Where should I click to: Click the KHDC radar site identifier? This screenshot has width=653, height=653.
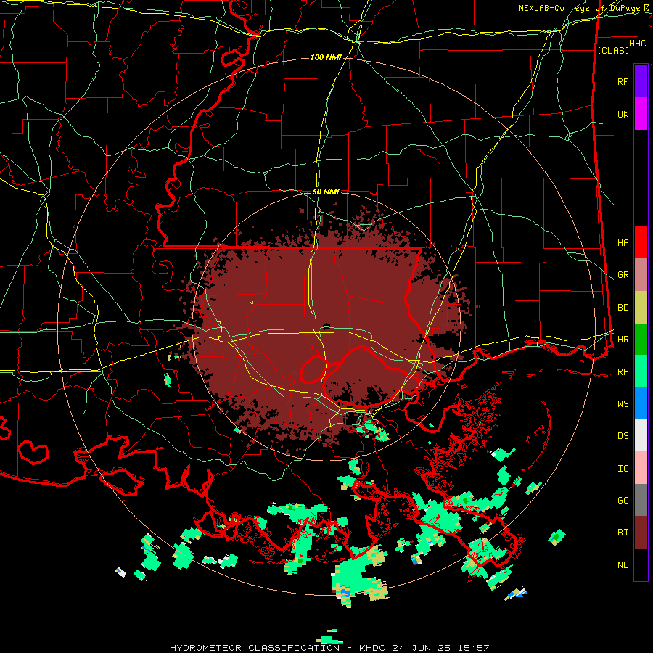(x=373, y=648)
